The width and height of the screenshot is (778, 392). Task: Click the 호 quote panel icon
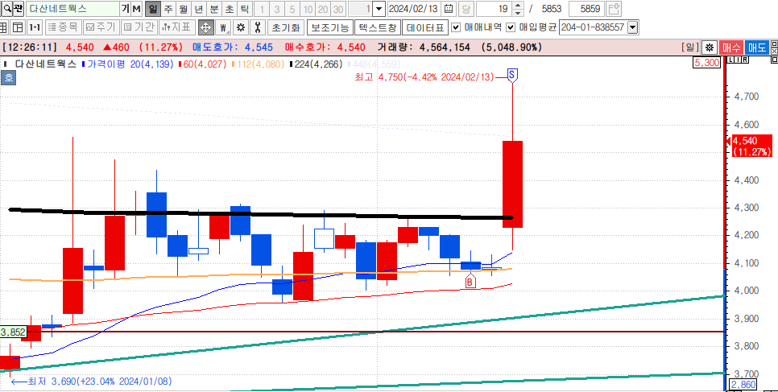click(x=8, y=78)
